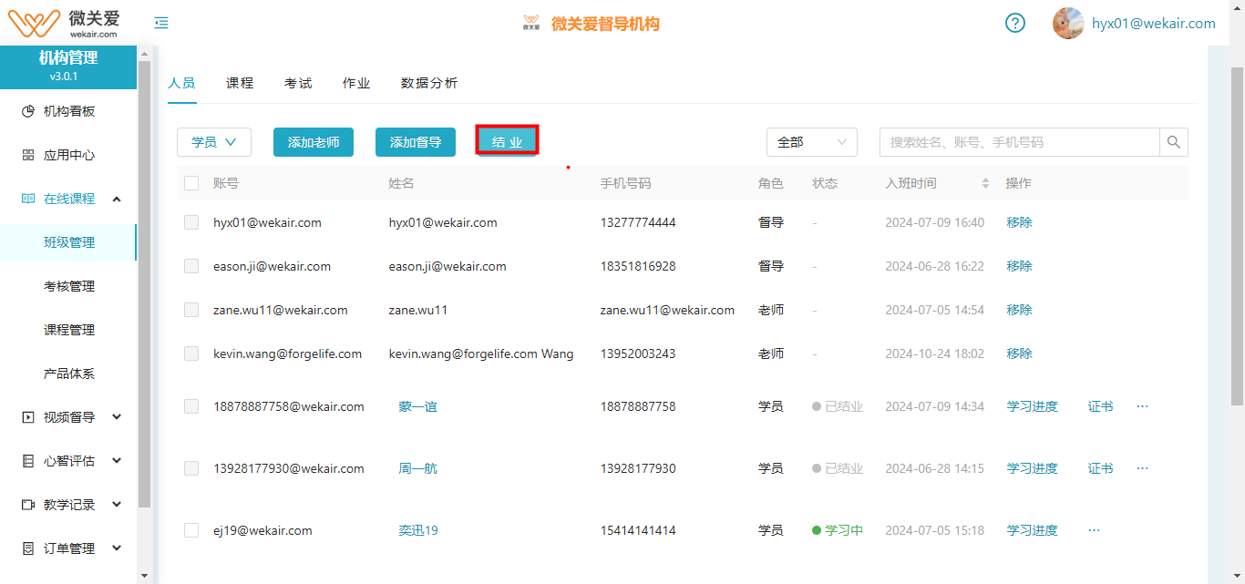Image resolution: width=1245 pixels, height=584 pixels.
Task: Click the 教学记录 camera icon
Action: [x=28, y=505]
